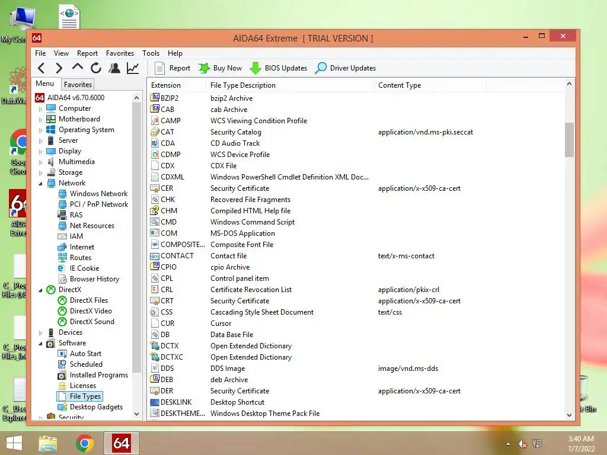607x455 pixels.
Task: Expand the Operating System node
Action: click(x=41, y=130)
